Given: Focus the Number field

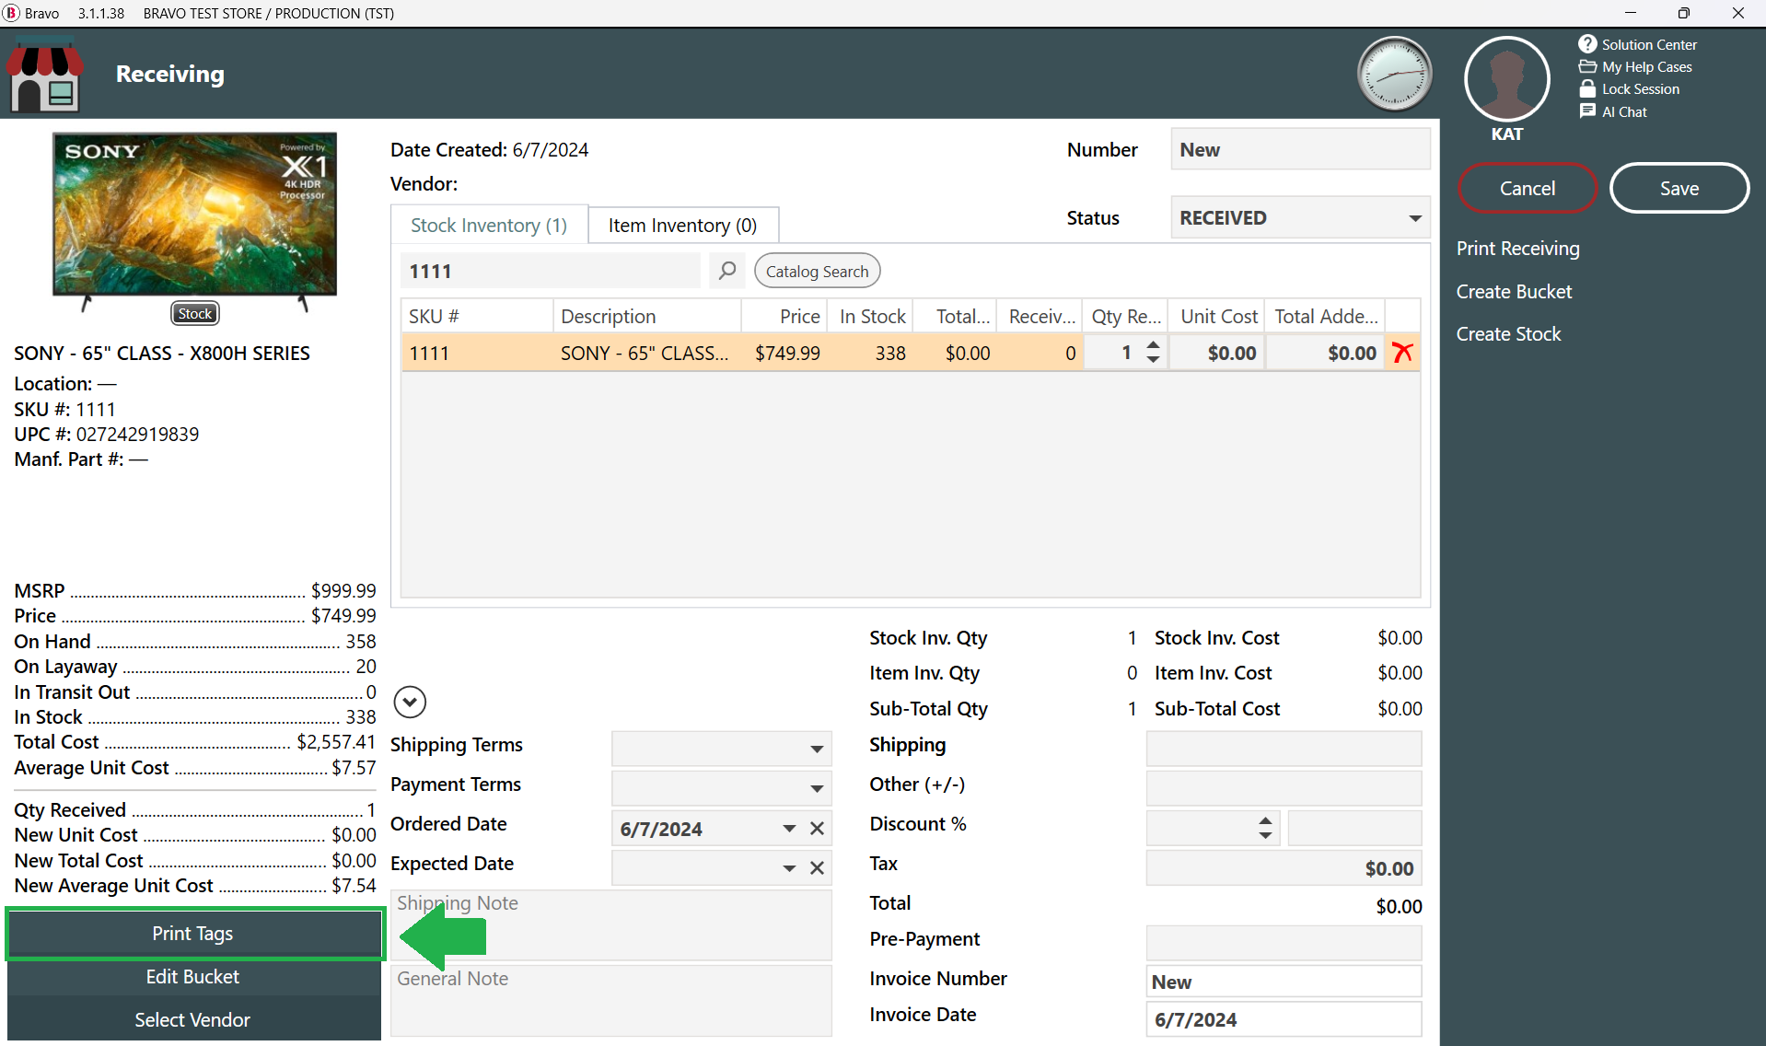Looking at the screenshot, I should [x=1300, y=149].
